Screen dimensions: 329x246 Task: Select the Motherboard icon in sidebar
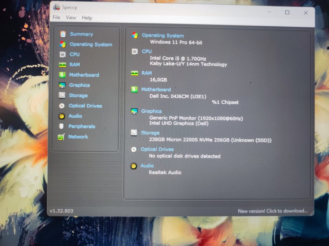click(63, 75)
